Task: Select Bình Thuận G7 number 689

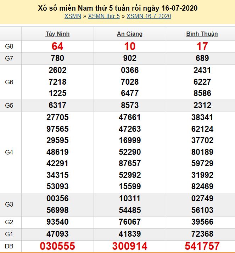Action: pyautogui.click(x=202, y=58)
